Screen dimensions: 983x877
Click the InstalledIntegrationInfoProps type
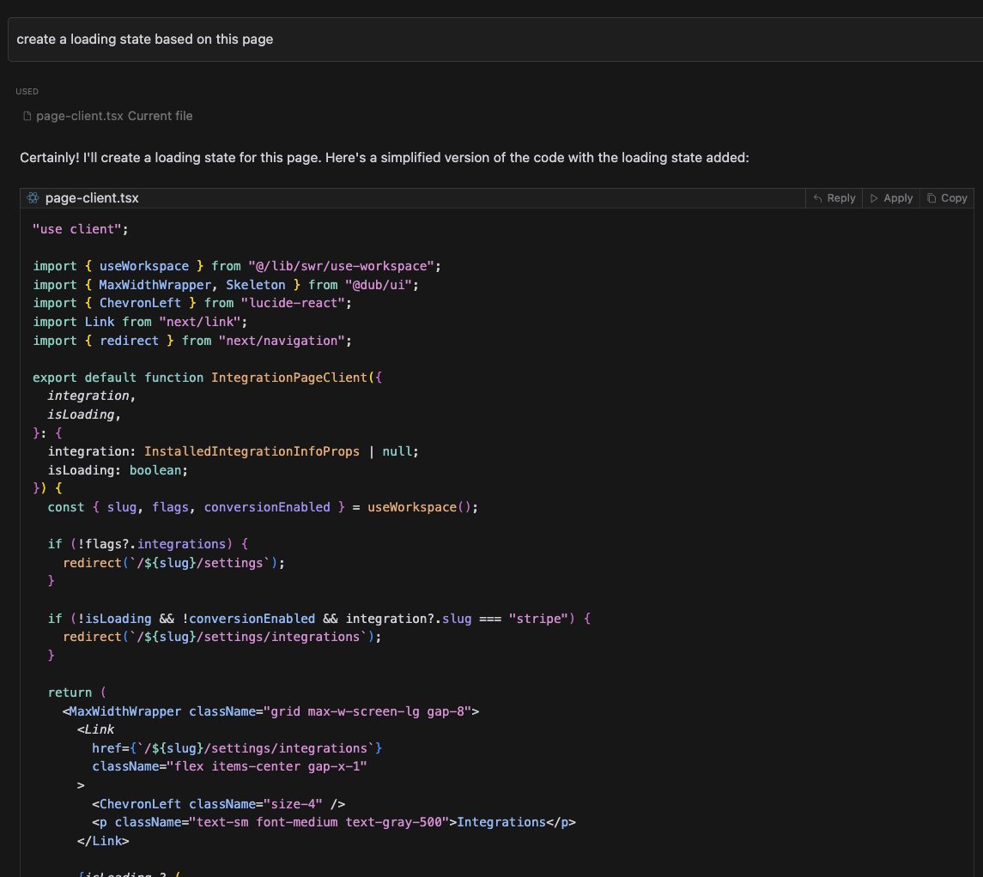pos(252,451)
